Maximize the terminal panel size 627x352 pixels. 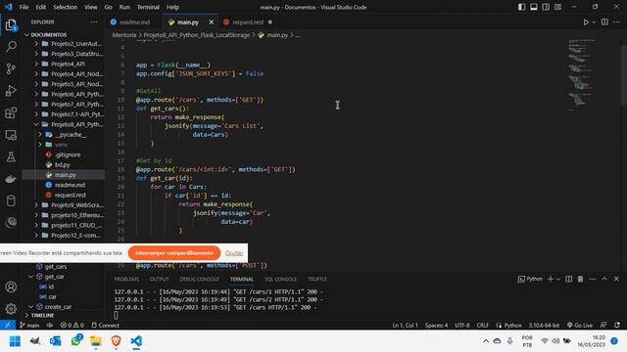(604, 279)
